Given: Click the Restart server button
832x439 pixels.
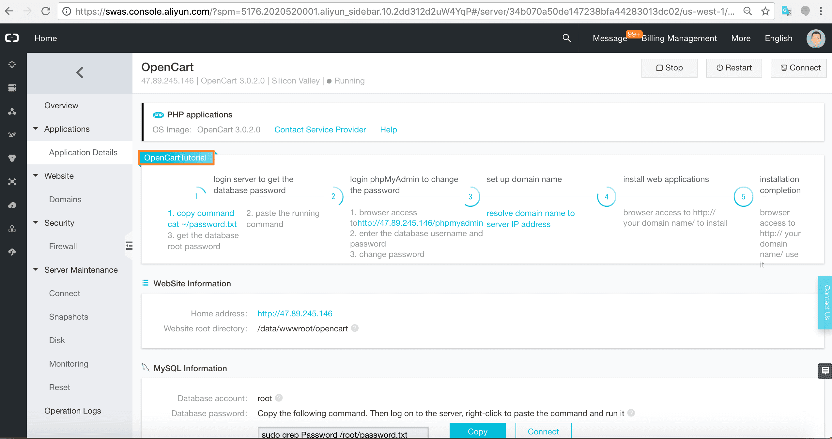Looking at the screenshot, I should (734, 68).
